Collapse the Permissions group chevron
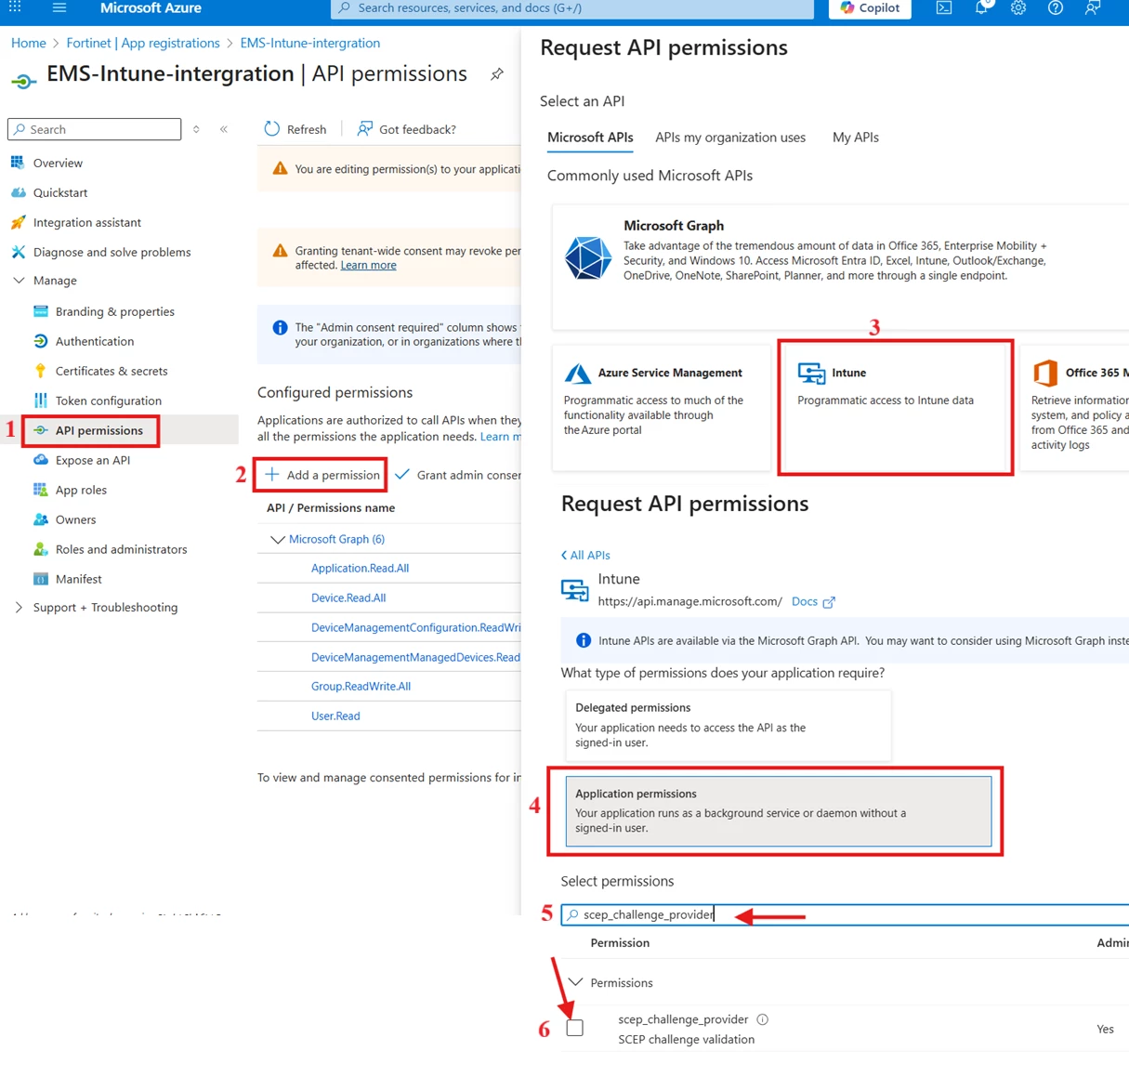This screenshot has width=1129, height=1077. click(576, 982)
